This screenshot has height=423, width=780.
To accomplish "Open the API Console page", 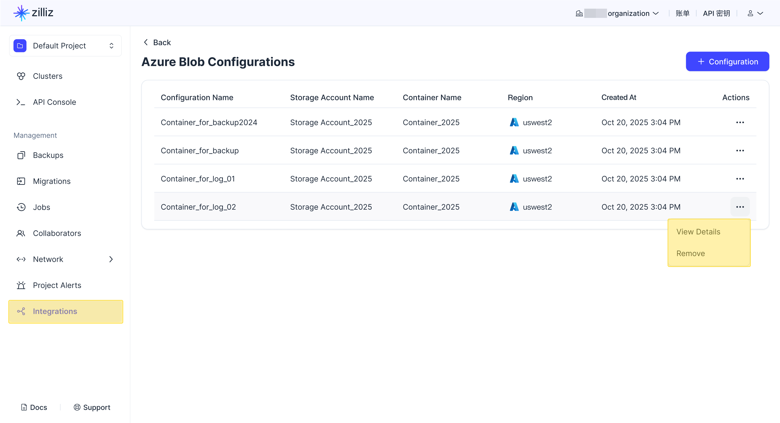I will (54, 102).
